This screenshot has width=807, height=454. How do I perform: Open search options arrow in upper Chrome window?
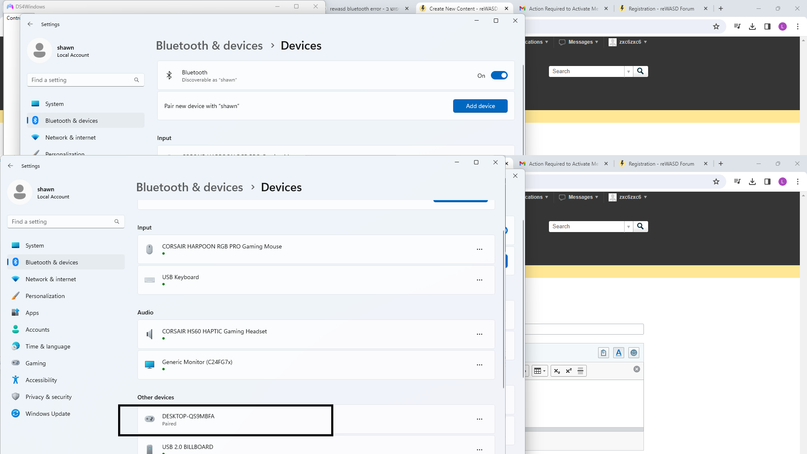coord(628,71)
